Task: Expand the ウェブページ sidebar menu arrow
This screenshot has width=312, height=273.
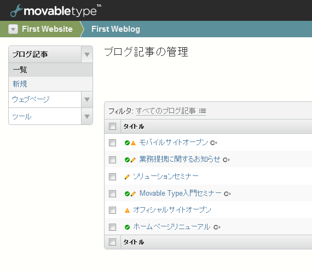Action: (x=87, y=99)
